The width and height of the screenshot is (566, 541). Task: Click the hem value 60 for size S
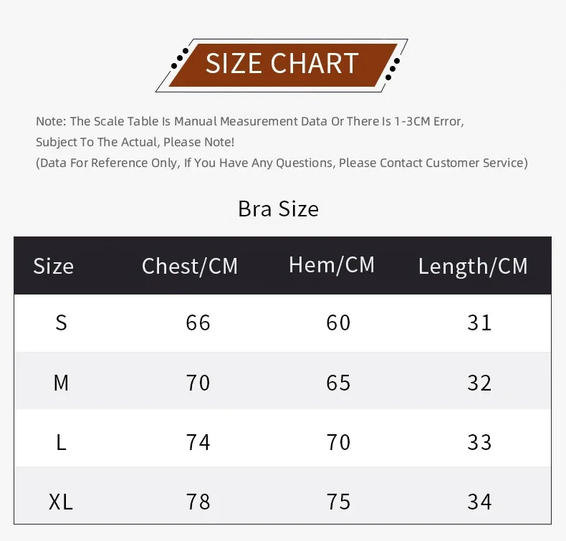[338, 323]
